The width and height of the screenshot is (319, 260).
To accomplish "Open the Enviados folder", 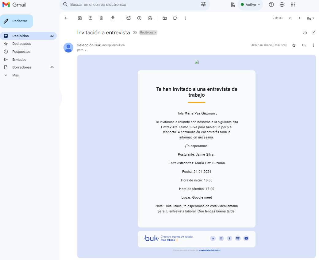I will (x=19, y=60).
